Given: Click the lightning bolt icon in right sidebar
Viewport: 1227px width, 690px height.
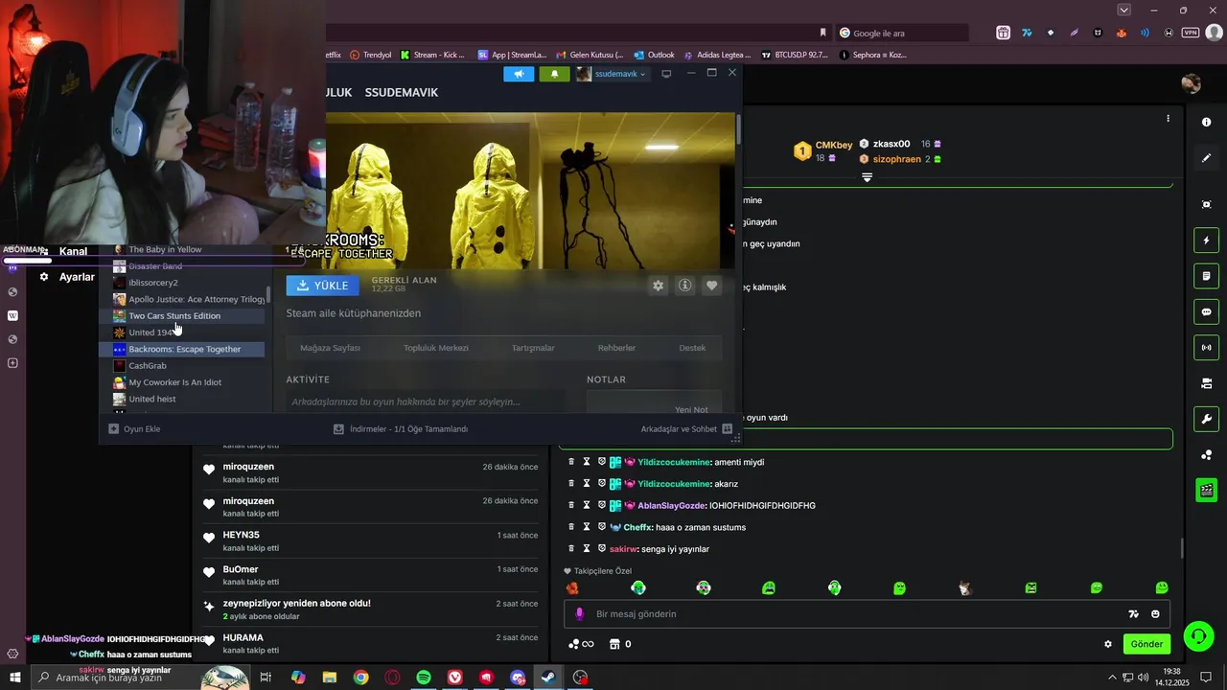Looking at the screenshot, I should (x=1206, y=240).
